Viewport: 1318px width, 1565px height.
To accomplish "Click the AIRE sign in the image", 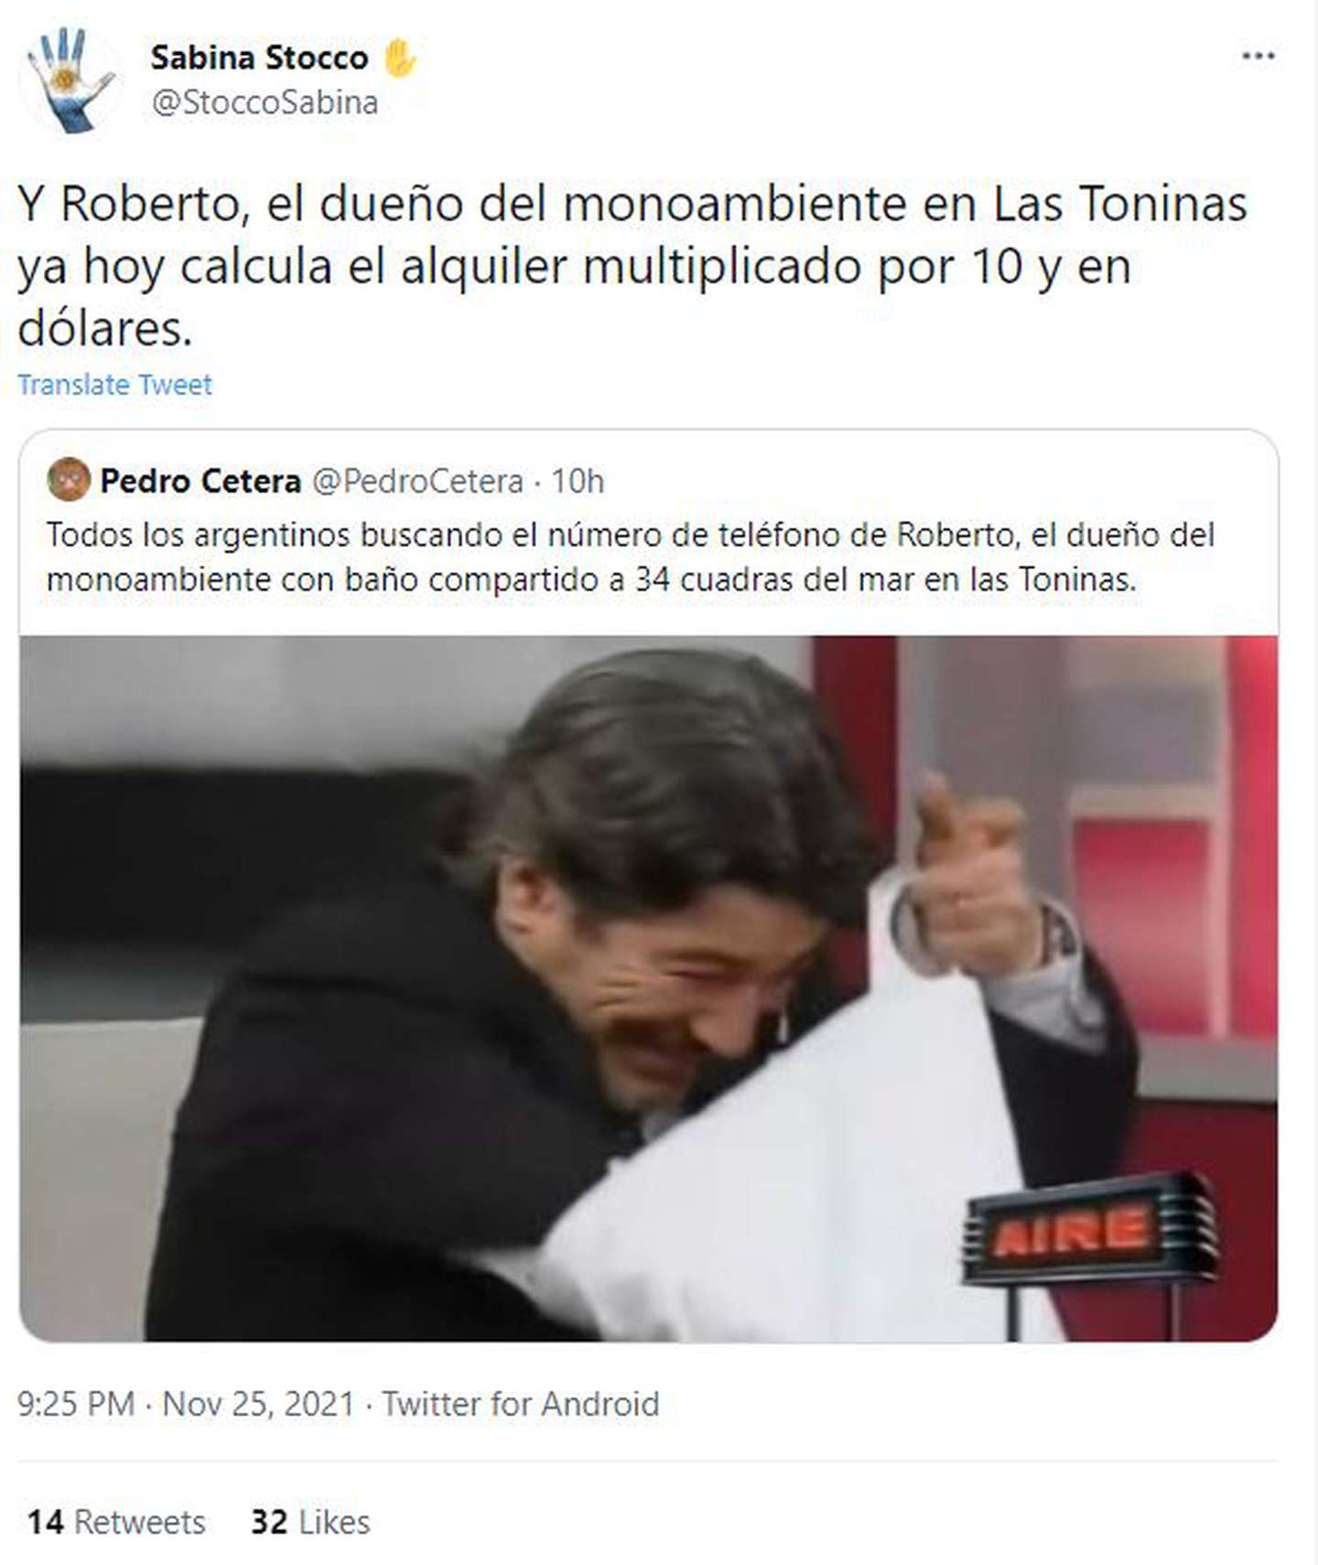I will [1089, 1231].
